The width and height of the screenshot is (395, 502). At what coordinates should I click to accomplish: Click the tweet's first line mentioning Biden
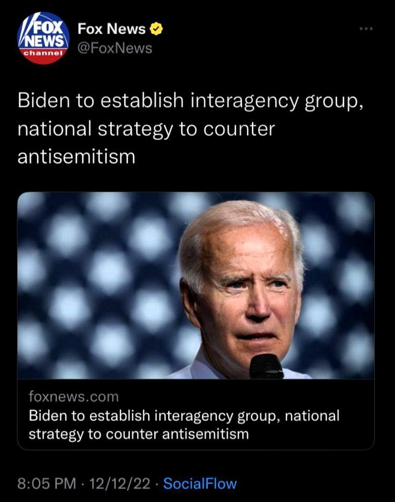190,101
